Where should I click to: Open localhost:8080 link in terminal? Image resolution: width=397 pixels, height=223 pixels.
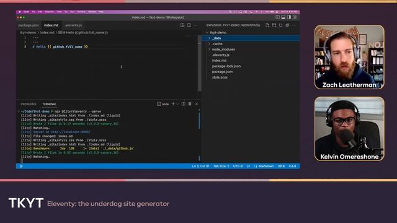click(x=71, y=132)
